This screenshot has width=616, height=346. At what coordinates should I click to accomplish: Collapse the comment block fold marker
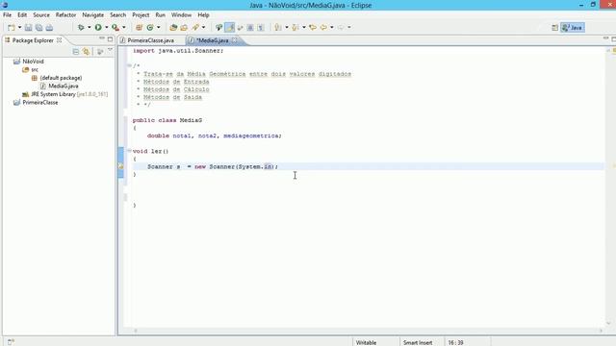[x=129, y=65]
